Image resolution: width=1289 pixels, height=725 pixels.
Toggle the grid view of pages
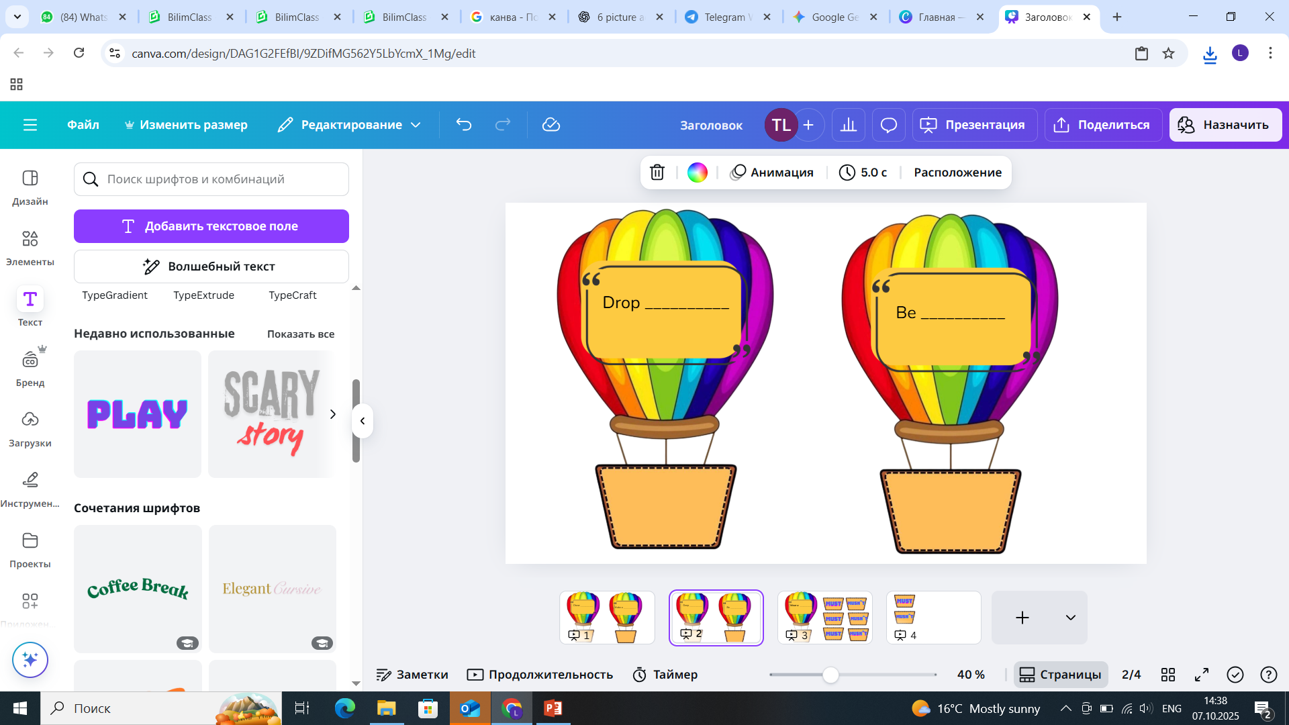pos(1168,675)
